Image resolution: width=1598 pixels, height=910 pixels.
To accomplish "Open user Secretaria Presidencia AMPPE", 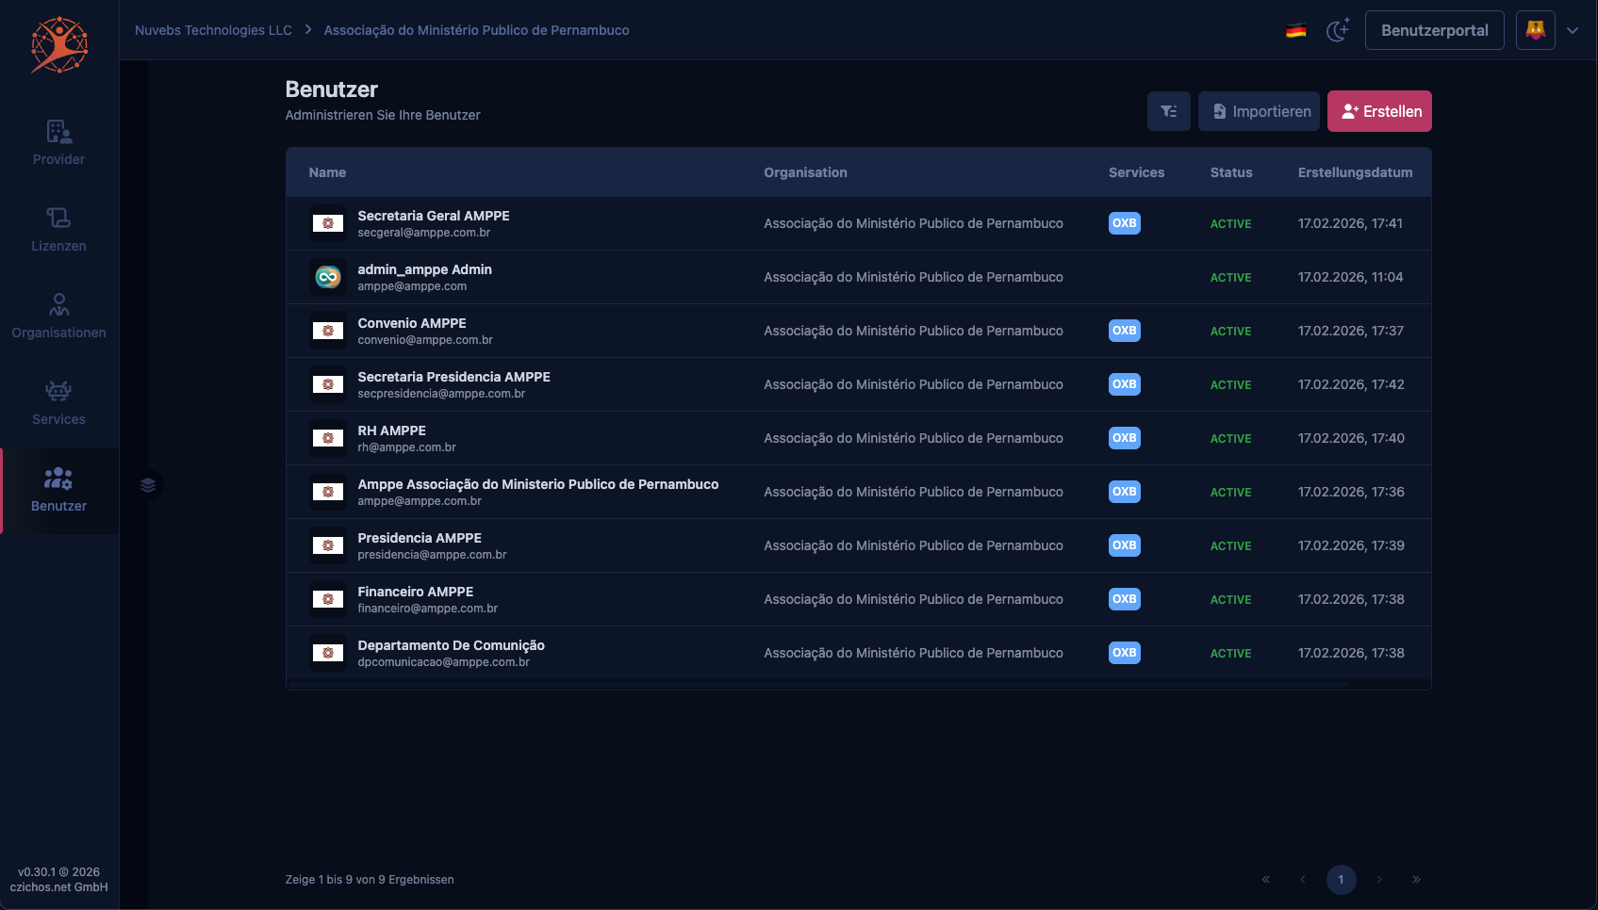I will (453, 377).
